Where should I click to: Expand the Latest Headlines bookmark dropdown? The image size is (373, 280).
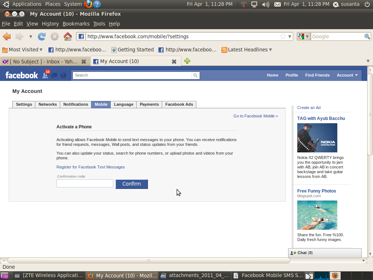271,50
